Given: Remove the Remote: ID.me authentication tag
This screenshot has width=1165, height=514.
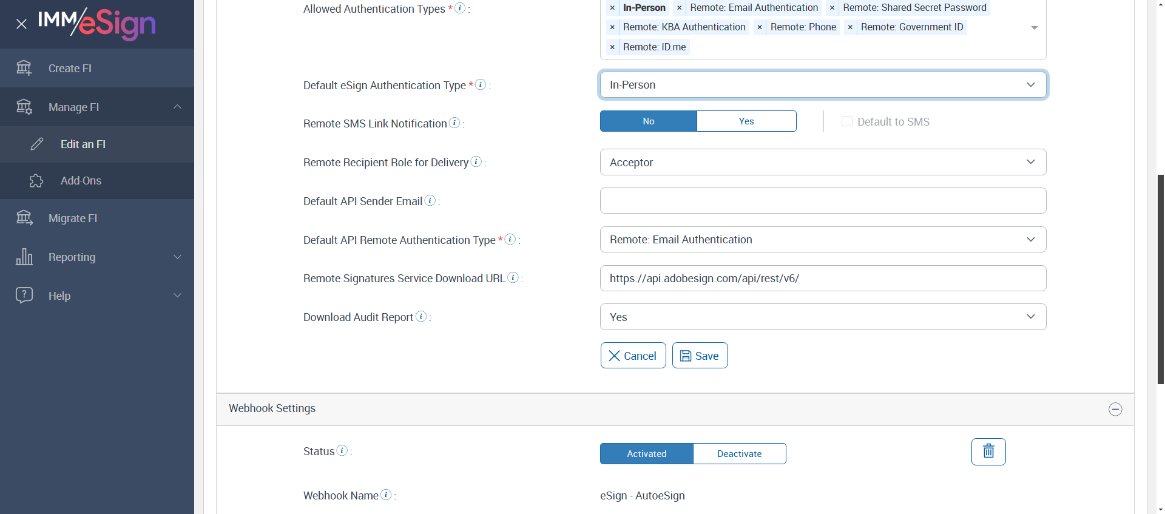Looking at the screenshot, I should tap(612, 47).
